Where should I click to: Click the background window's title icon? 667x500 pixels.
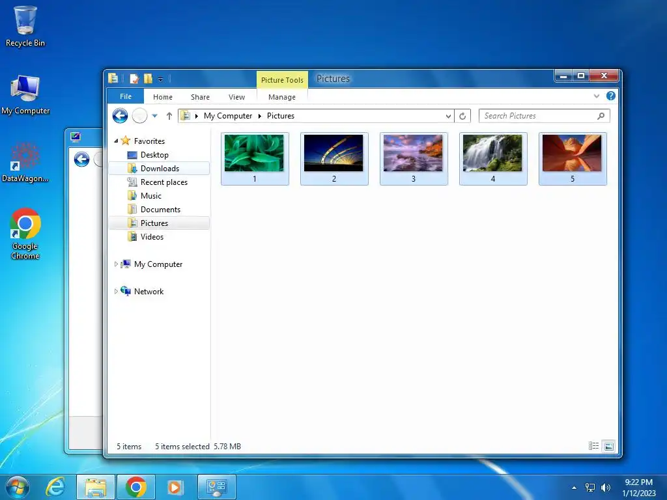76,137
